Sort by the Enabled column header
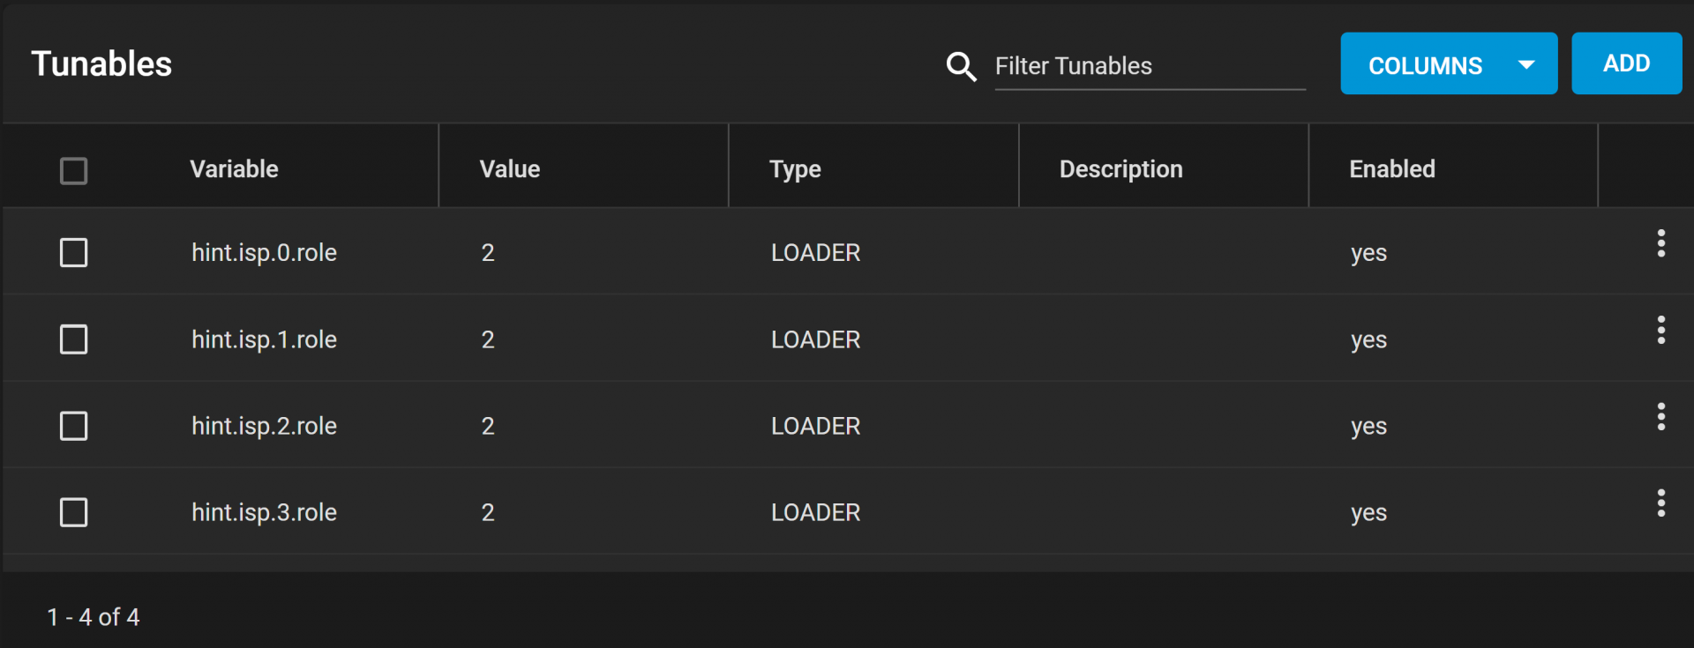The image size is (1694, 648). click(1392, 169)
